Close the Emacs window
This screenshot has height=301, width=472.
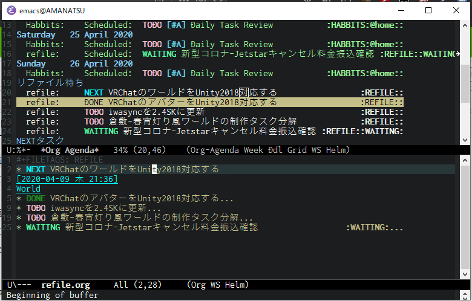tap(456, 10)
